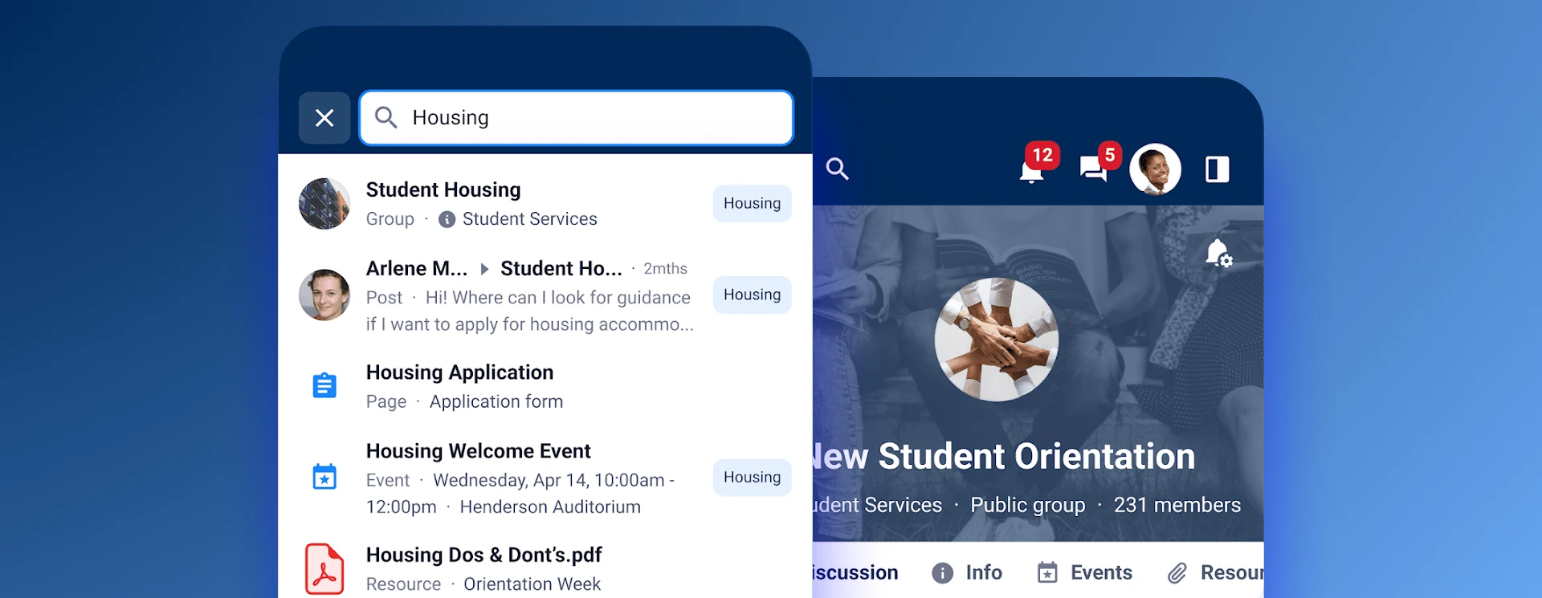This screenshot has width=1542, height=598.
Task: Click the group logo with joined hands
Action: (997, 340)
